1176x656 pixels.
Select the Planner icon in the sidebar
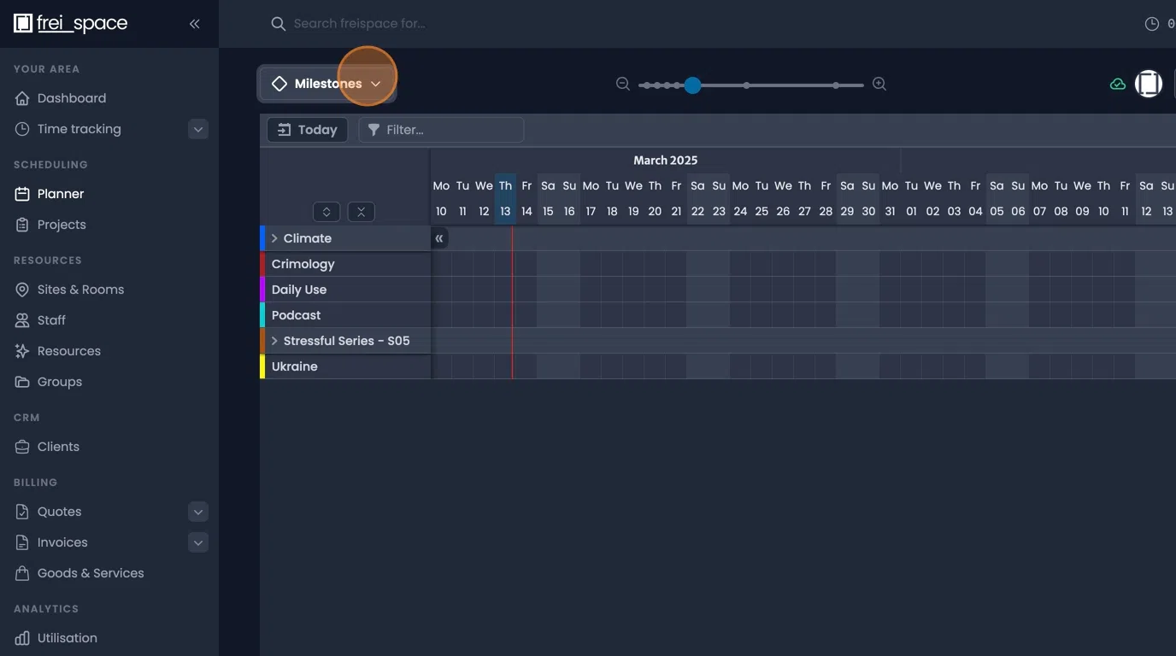coord(22,193)
